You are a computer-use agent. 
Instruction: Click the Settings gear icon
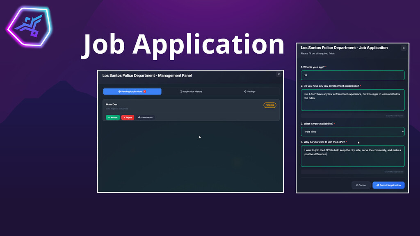pyautogui.click(x=245, y=92)
